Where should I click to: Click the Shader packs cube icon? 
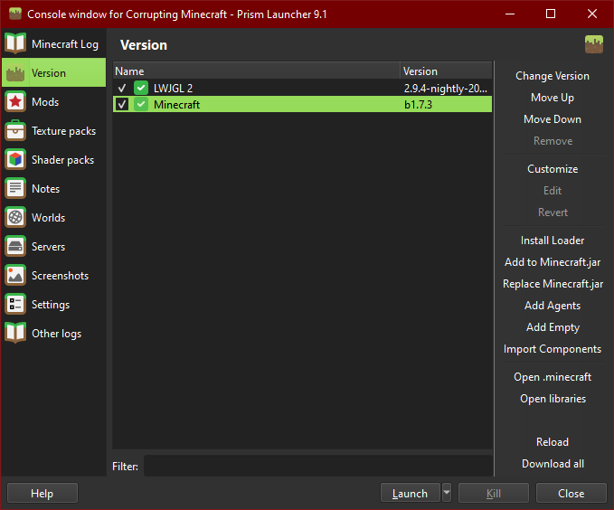15,160
